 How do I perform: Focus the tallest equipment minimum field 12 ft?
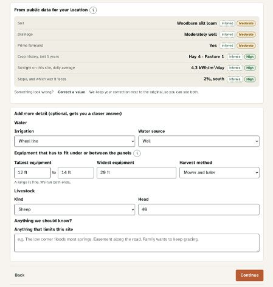[32, 172]
